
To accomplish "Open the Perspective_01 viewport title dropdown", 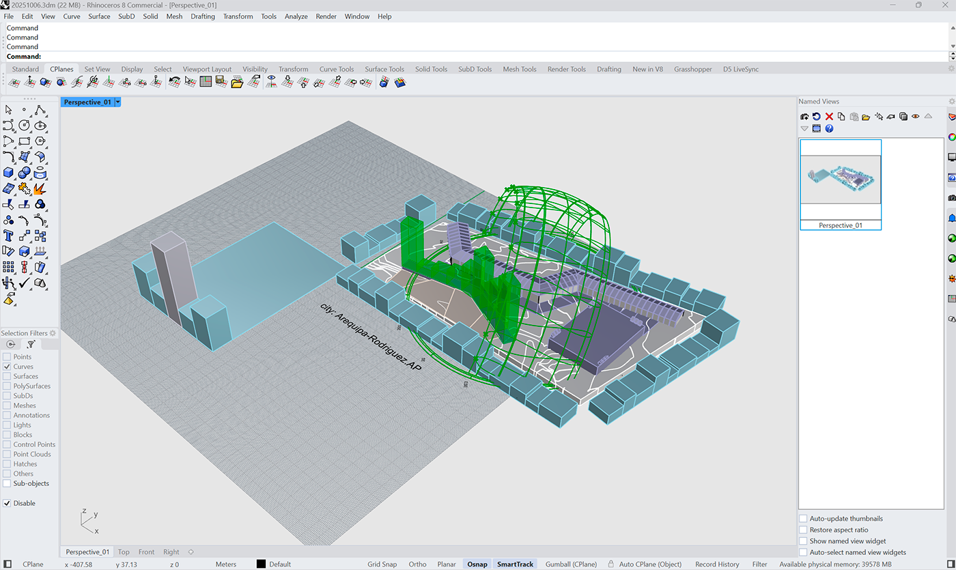I will pyautogui.click(x=118, y=102).
